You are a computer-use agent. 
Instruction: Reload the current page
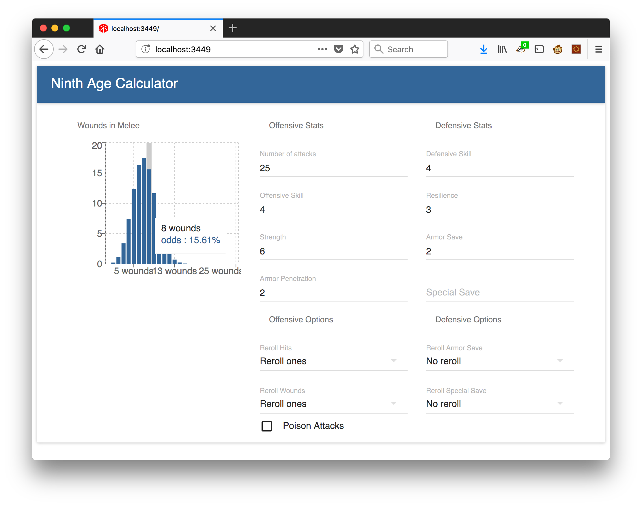[x=81, y=49]
